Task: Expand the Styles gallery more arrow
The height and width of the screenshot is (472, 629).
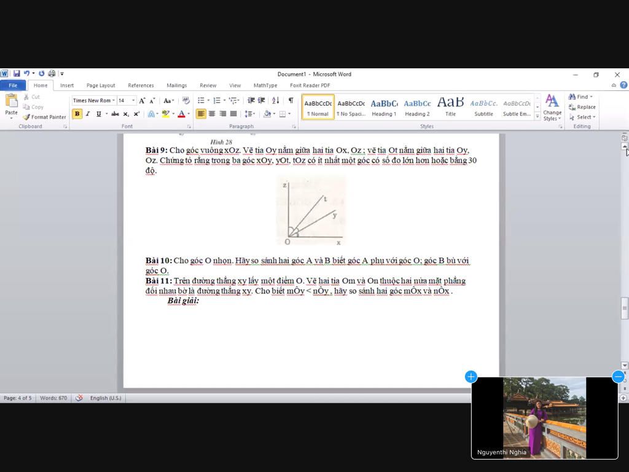Action: click(537, 116)
